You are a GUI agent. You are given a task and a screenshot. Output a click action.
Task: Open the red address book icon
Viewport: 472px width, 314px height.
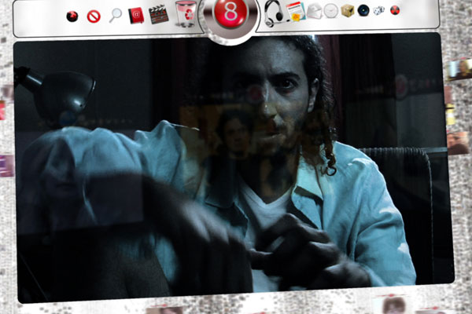pyautogui.click(x=136, y=14)
